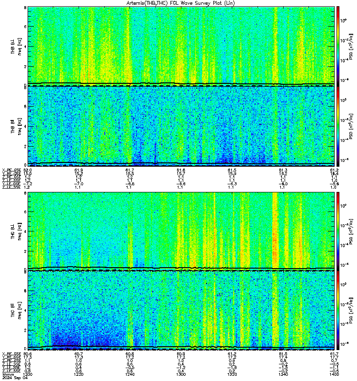Click the 1320 time tick label

pos(232,374)
